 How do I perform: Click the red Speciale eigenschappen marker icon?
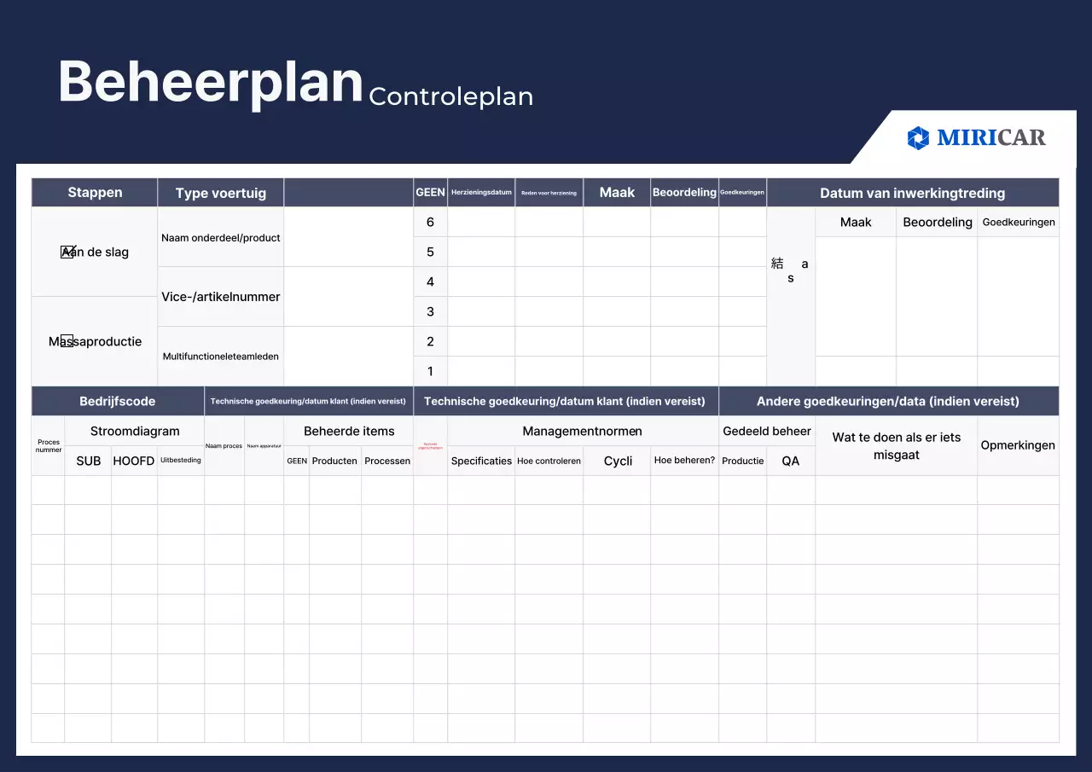point(430,445)
